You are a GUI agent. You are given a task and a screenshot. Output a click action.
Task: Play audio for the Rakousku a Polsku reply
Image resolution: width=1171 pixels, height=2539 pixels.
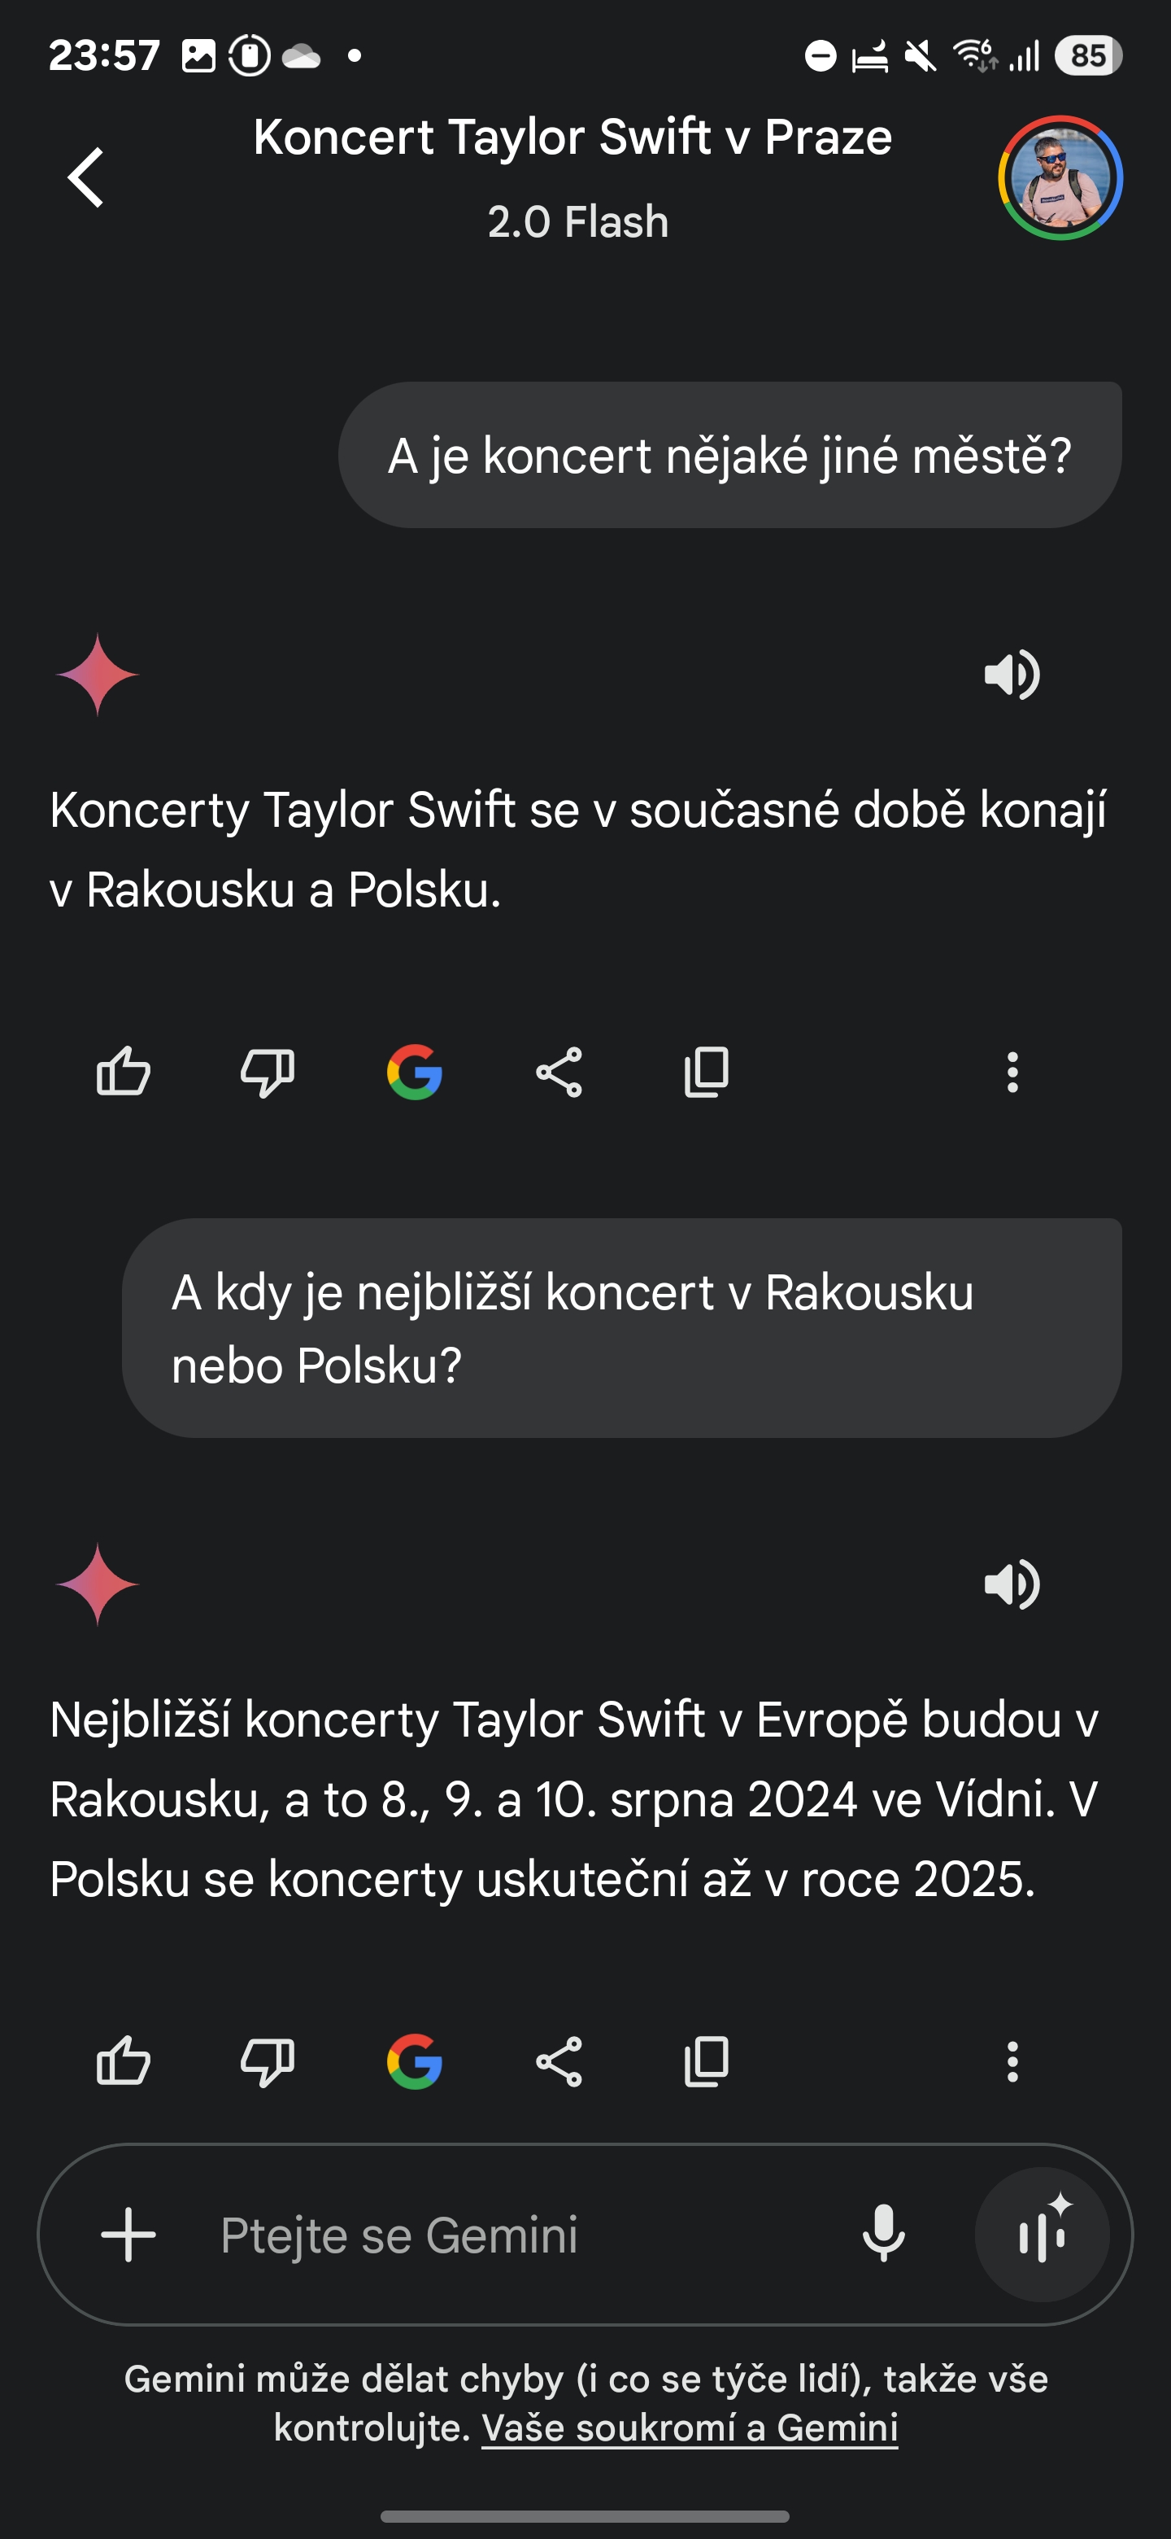[x=1012, y=675]
